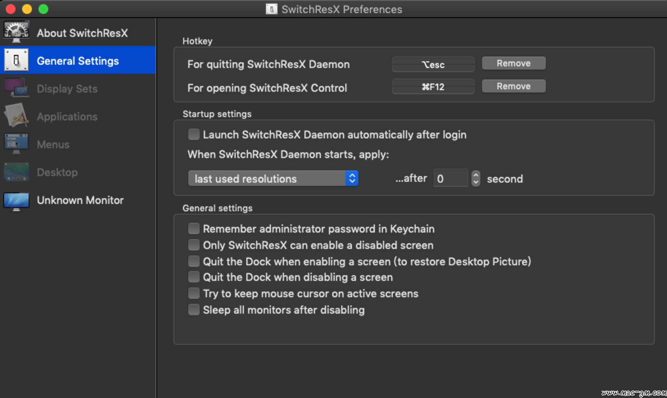Click the '...after' label

[411, 178]
